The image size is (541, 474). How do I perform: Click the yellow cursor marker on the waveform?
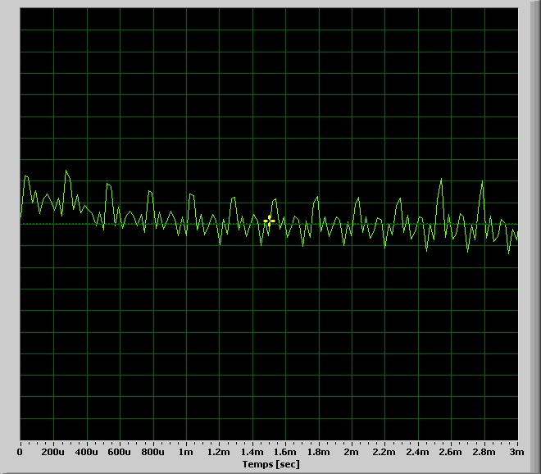[269, 221]
